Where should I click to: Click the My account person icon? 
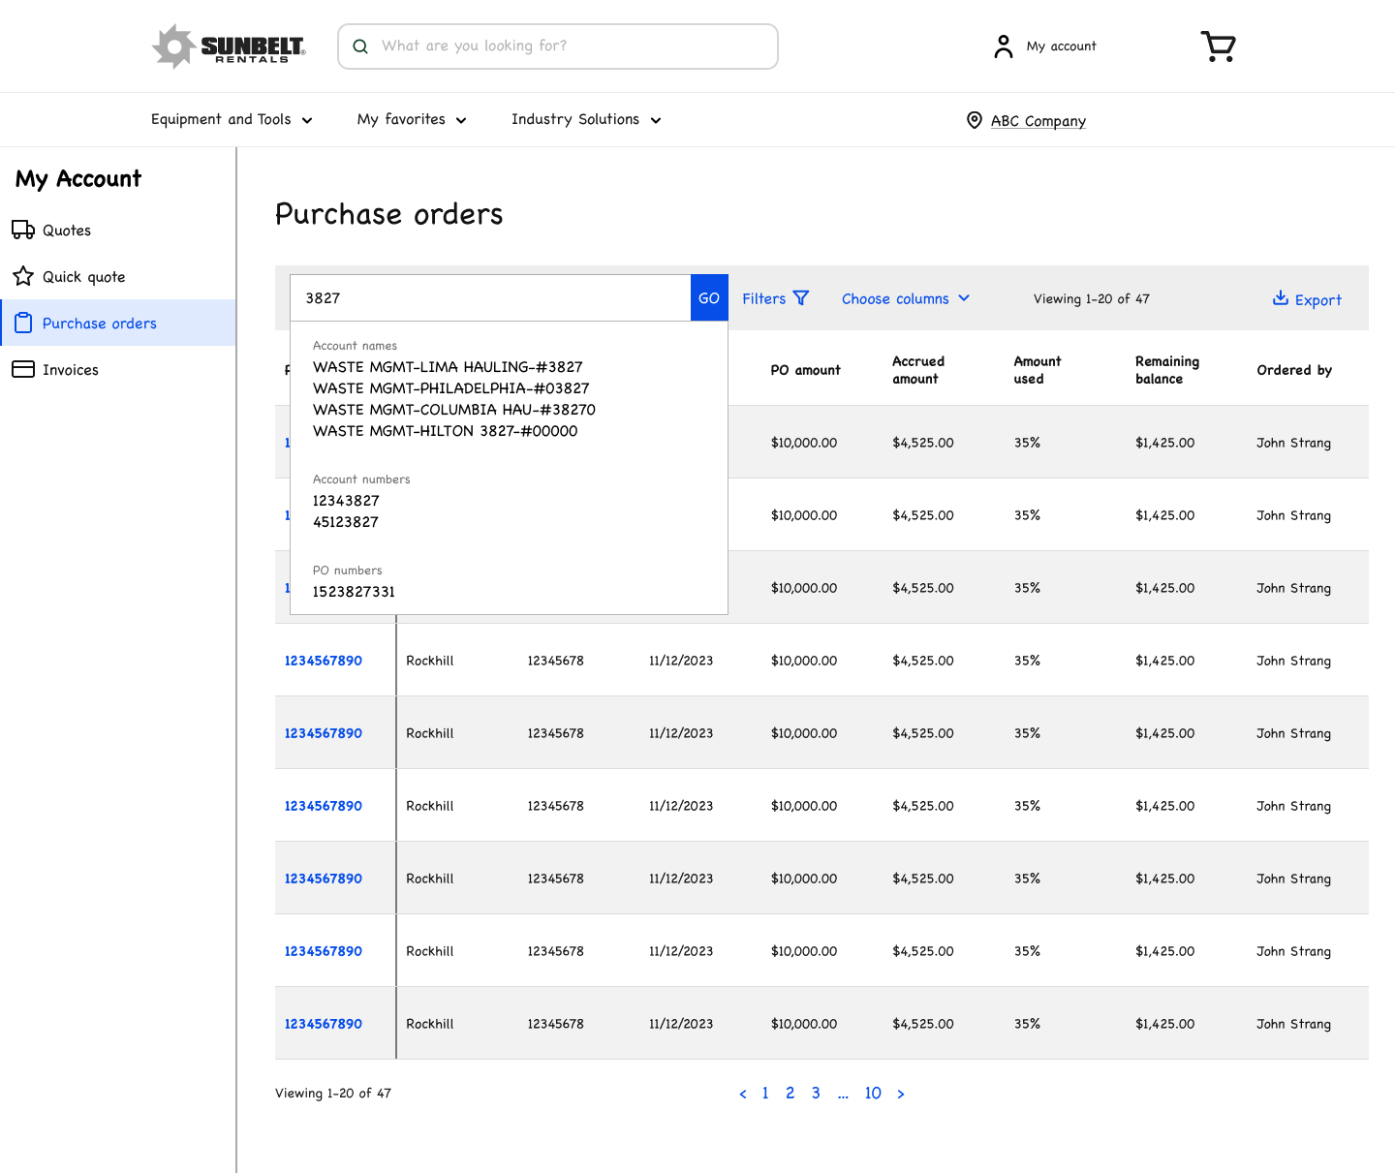click(x=1004, y=46)
